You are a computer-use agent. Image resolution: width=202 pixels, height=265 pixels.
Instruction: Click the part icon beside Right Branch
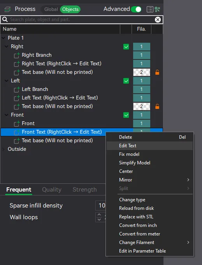17,55
